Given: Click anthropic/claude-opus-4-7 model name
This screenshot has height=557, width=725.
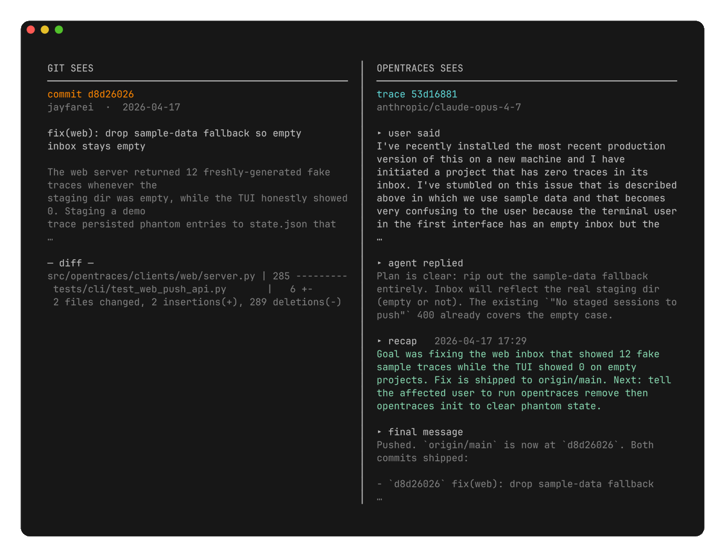Looking at the screenshot, I should 449,108.
